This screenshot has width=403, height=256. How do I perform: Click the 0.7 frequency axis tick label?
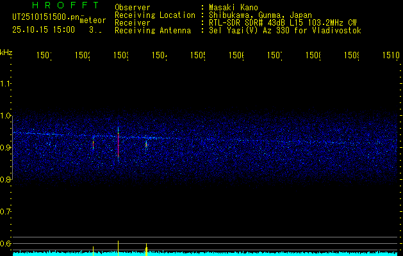[6, 211]
